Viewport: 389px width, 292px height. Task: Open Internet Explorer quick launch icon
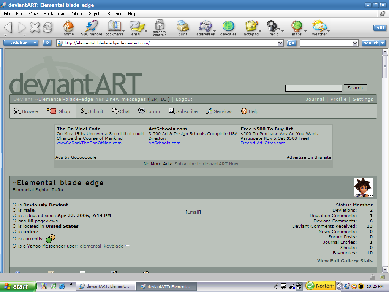coord(62,286)
